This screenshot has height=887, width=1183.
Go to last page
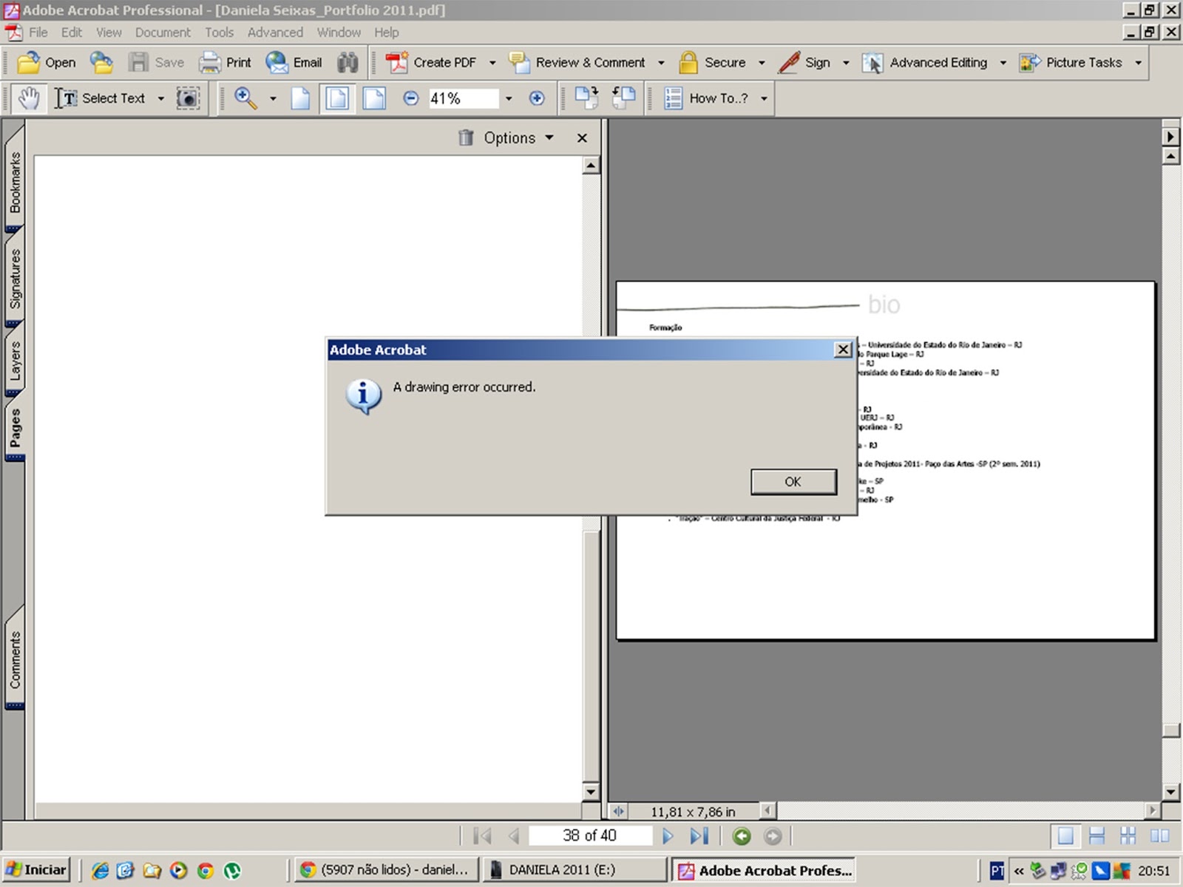point(699,836)
